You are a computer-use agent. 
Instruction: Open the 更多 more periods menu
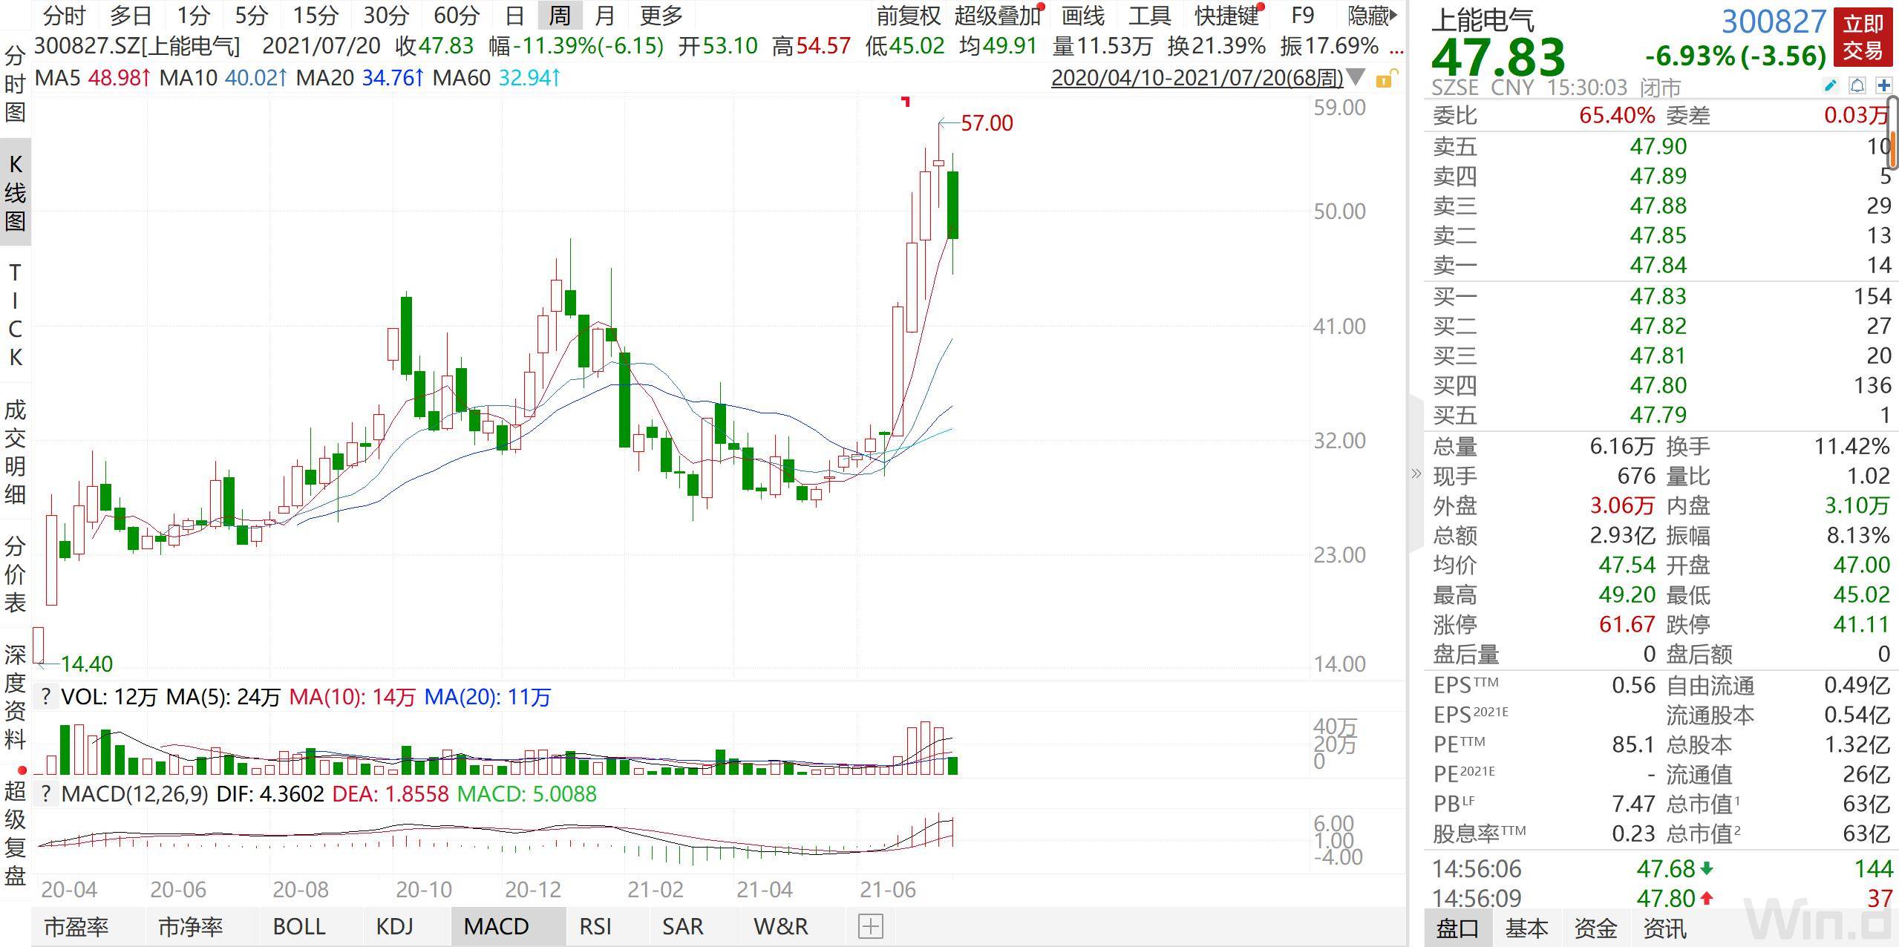(x=661, y=15)
